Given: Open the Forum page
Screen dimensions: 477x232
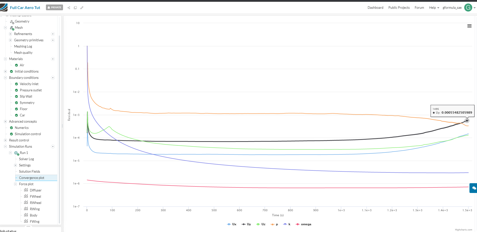Looking at the screenshot, I should (419, 8).
